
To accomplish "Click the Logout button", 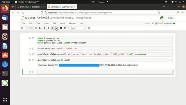I will [171, 18].
